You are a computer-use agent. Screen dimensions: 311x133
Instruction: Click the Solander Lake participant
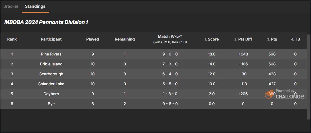click(x=51, y=84)
